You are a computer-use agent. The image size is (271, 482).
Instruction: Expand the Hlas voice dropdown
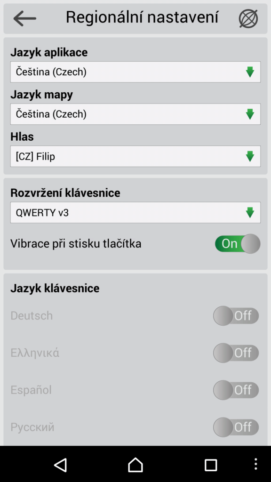click(x=135, y=156)
